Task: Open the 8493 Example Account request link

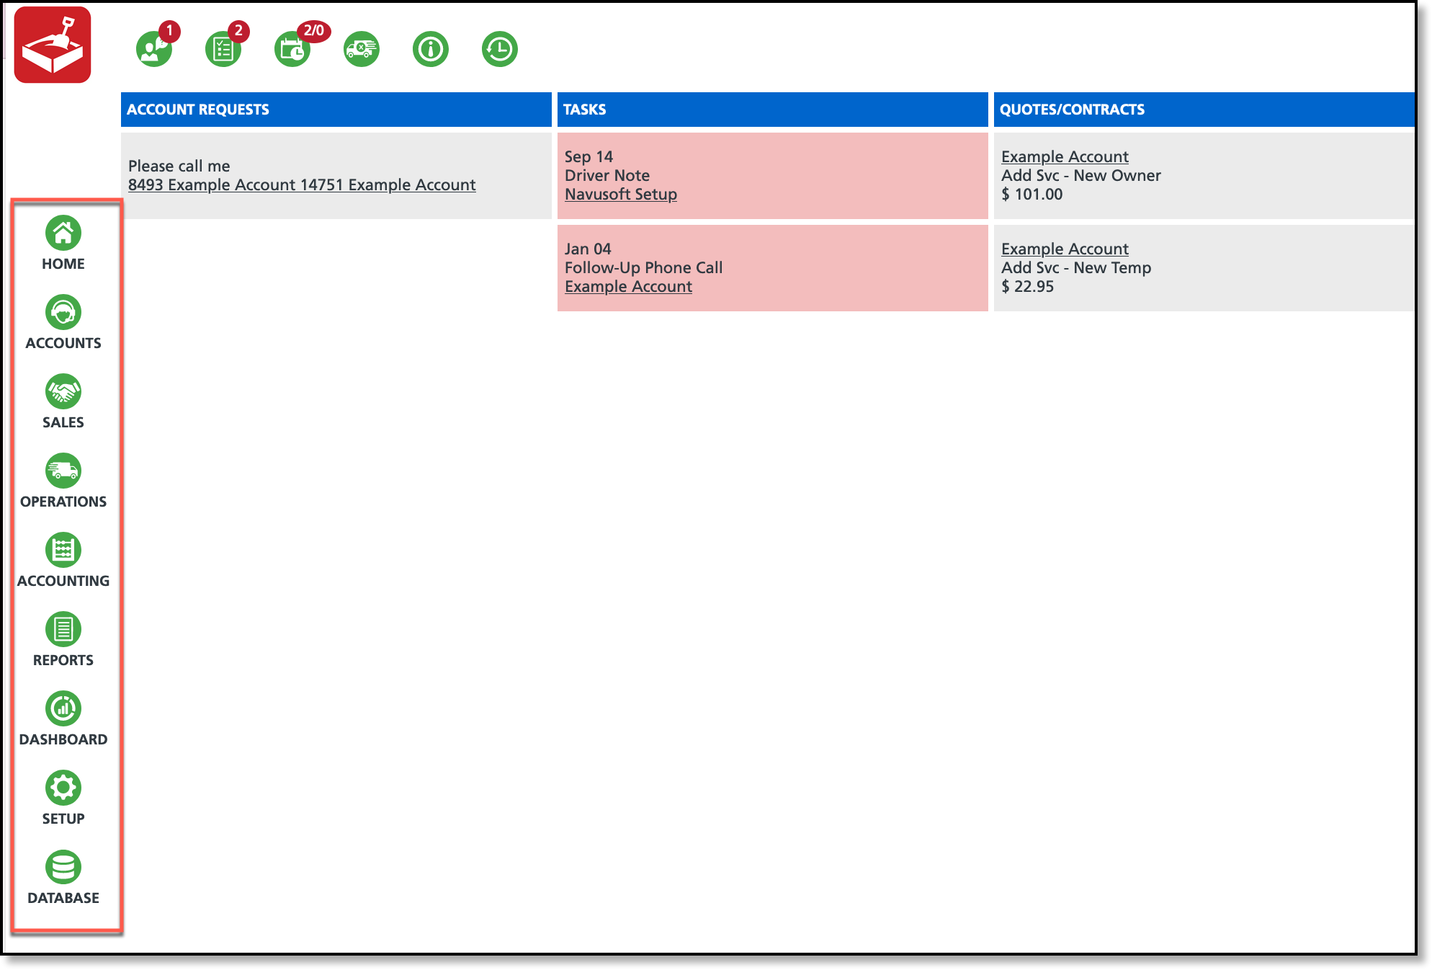Action: click(302, 185)
